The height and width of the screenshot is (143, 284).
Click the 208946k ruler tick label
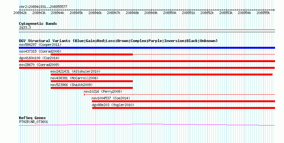95,13
